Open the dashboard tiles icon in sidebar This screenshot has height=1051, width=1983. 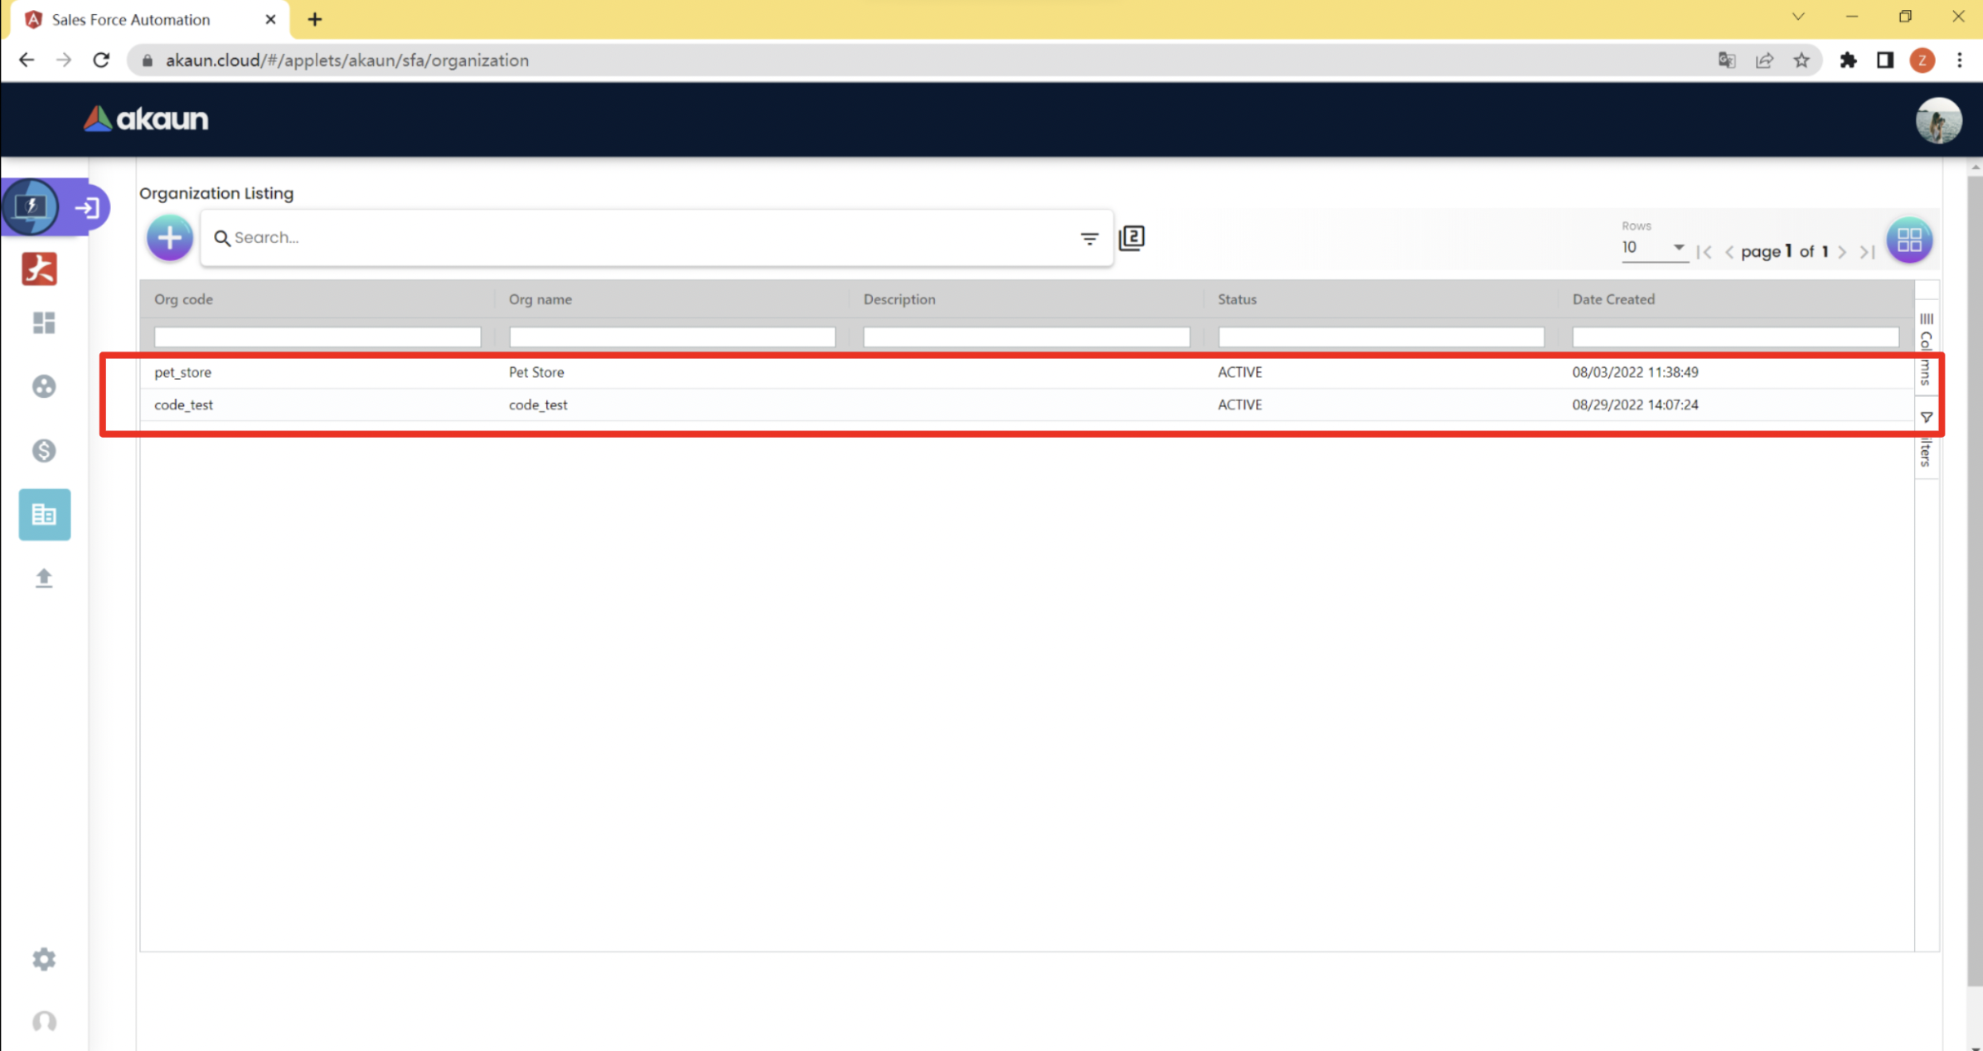(44, 322)
